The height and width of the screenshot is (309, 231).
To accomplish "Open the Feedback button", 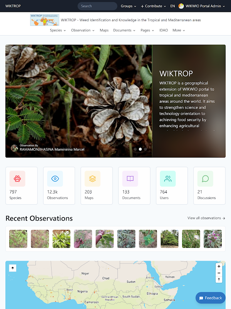I will (211, 298).
